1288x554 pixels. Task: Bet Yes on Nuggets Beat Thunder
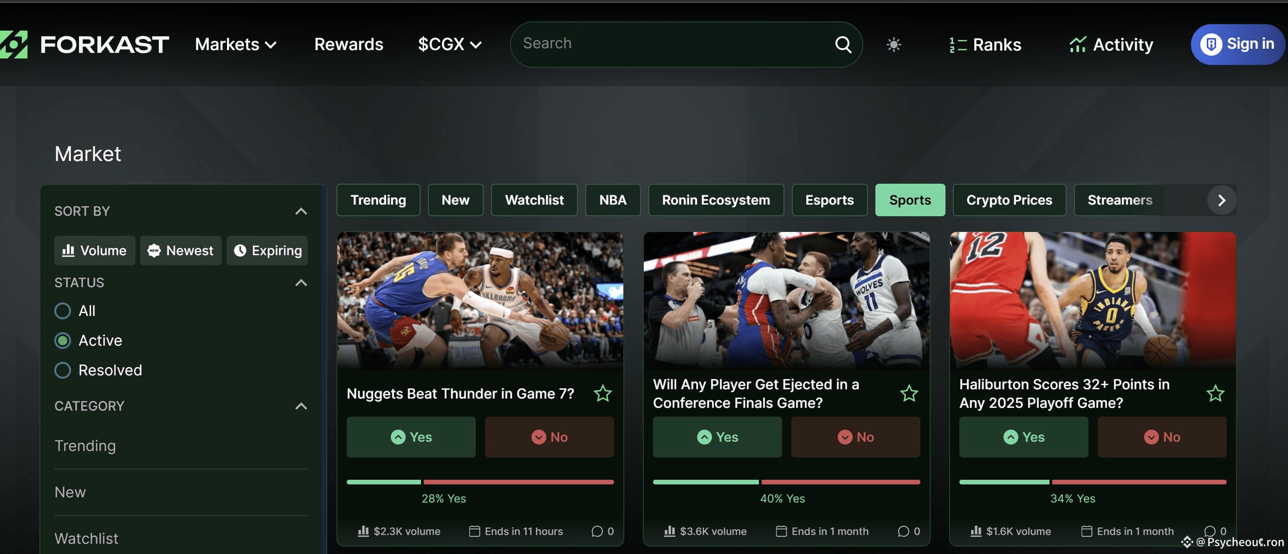pos(411,437)
